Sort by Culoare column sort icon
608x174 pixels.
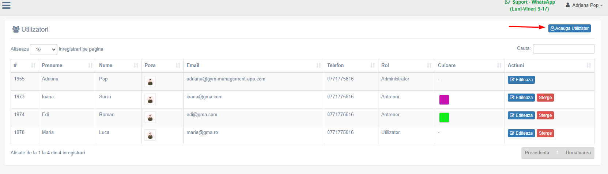(x=499, y=66)
